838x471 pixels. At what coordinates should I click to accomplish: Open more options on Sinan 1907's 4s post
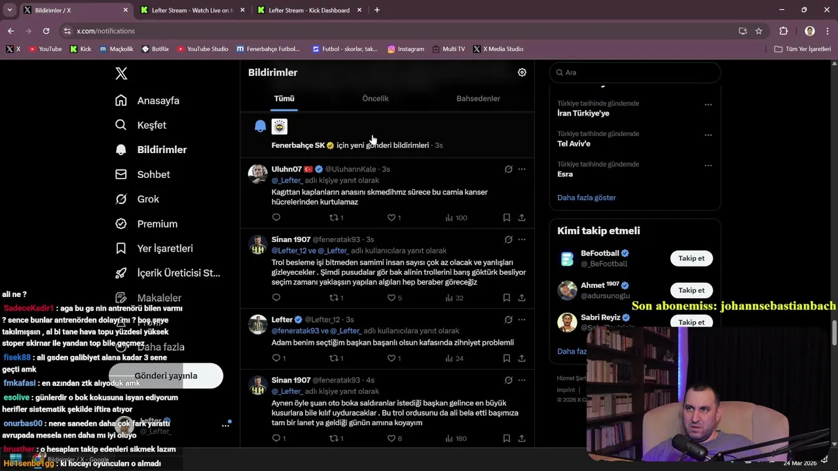[522, 380]
